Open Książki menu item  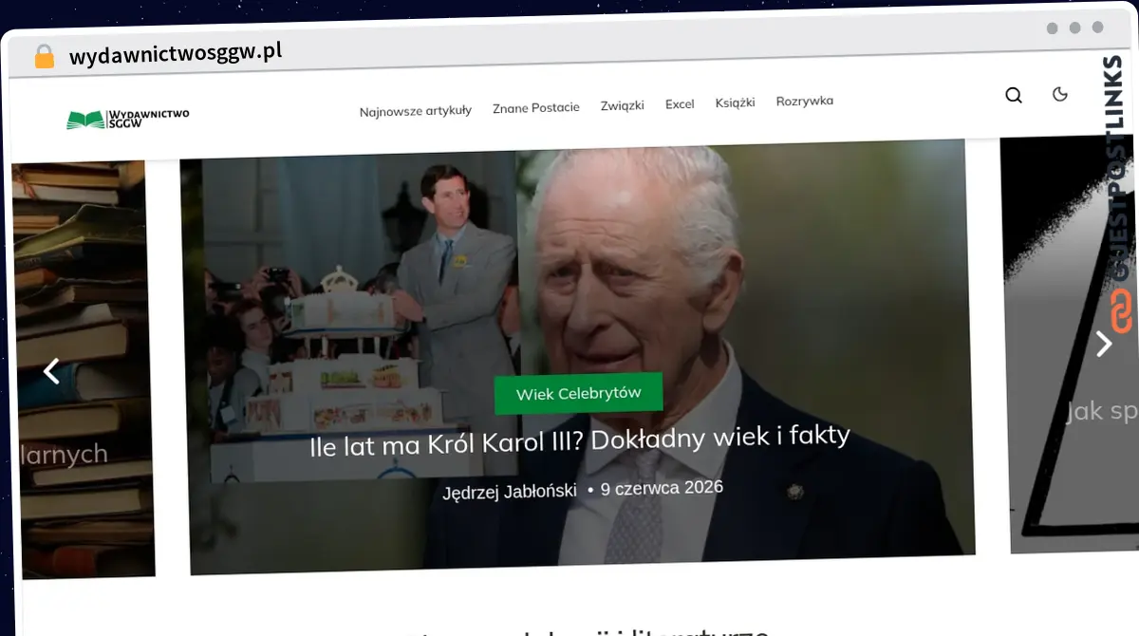tap(736, 102)
